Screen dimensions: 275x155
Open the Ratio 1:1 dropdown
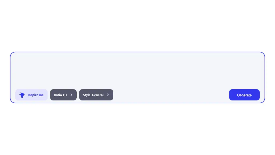(63, 95)
